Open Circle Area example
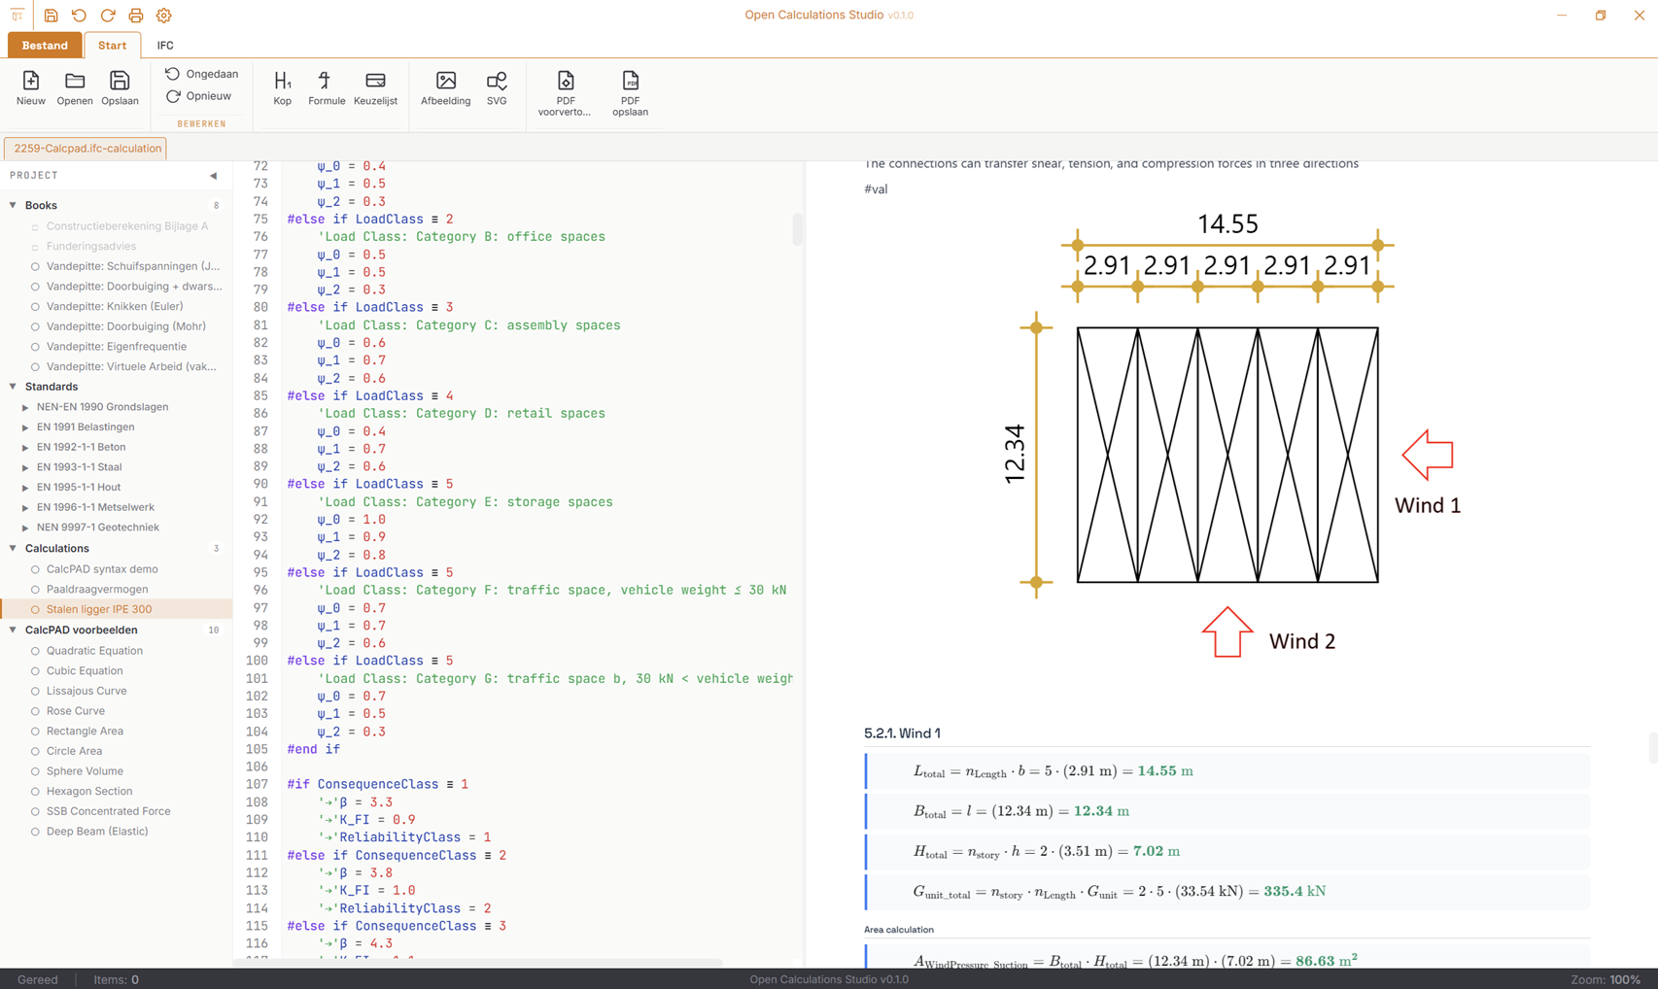The width and height of the screenshot is (1658, 989). pos(117,751)
